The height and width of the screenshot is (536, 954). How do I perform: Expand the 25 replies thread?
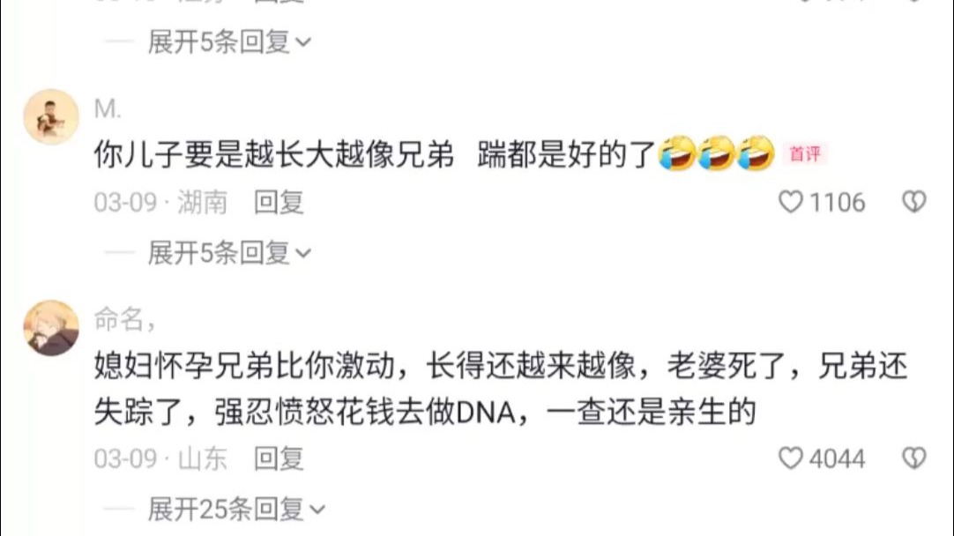click(236, 510)
